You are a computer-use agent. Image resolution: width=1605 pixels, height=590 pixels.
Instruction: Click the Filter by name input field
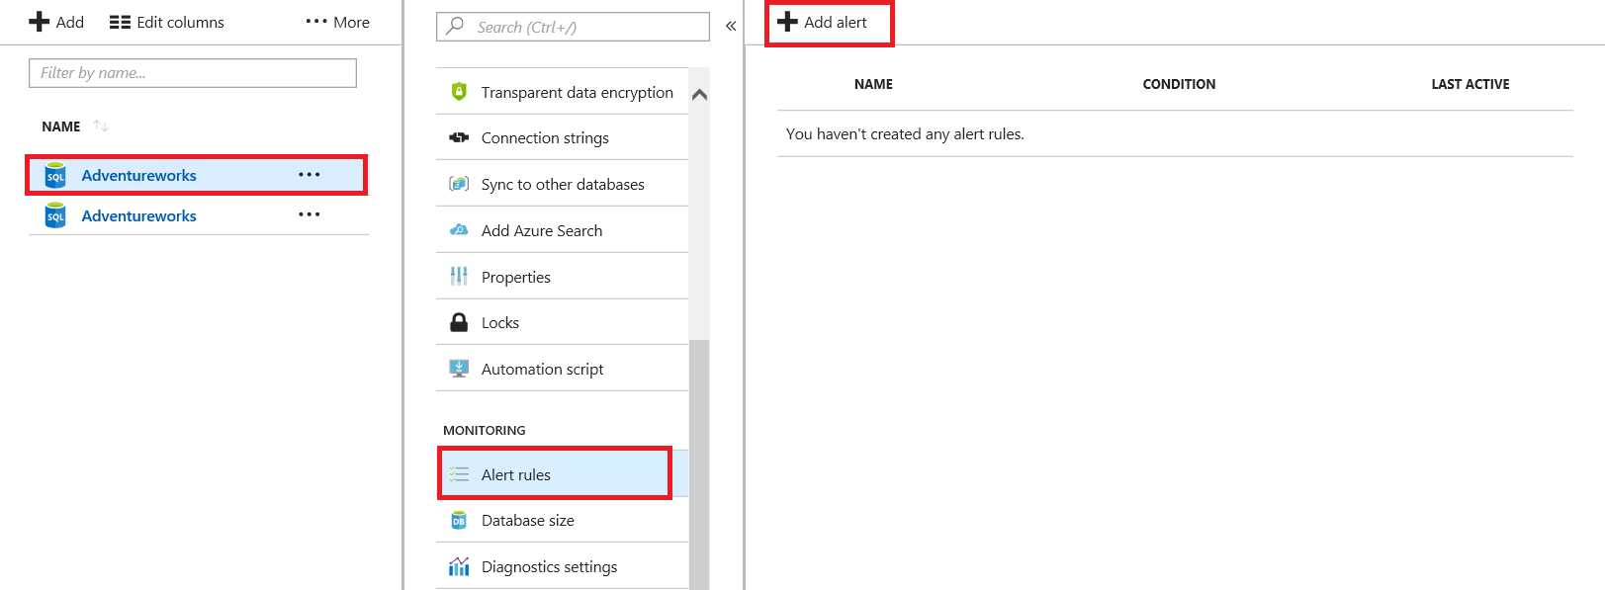[193, 73]
